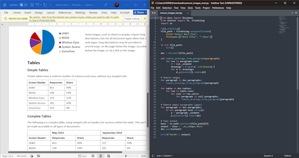299x158 pixels.
Task: Click the Word horizontal scrollbar
Action: [65, 152]
